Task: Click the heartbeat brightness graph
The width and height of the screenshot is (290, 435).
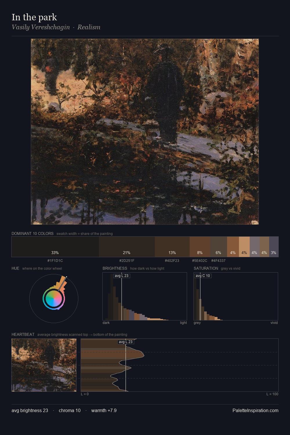Action: pos(180,365)
